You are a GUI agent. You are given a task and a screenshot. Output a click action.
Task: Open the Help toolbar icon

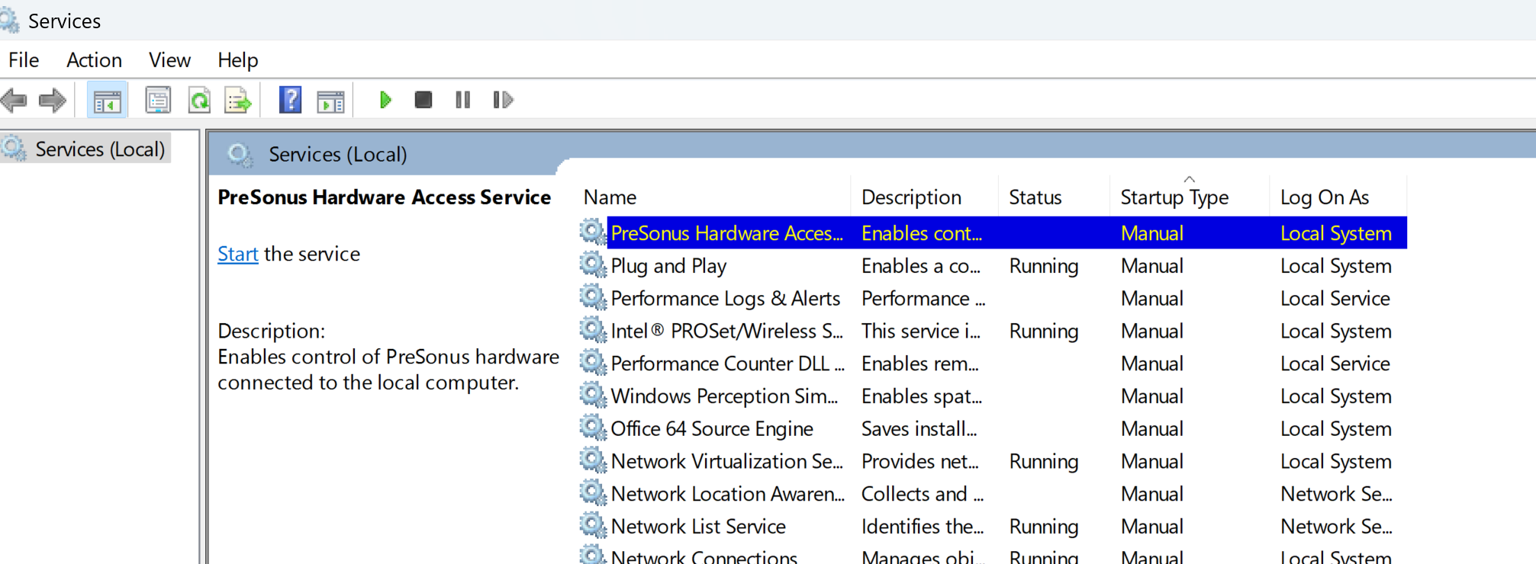tap(290, 100)
